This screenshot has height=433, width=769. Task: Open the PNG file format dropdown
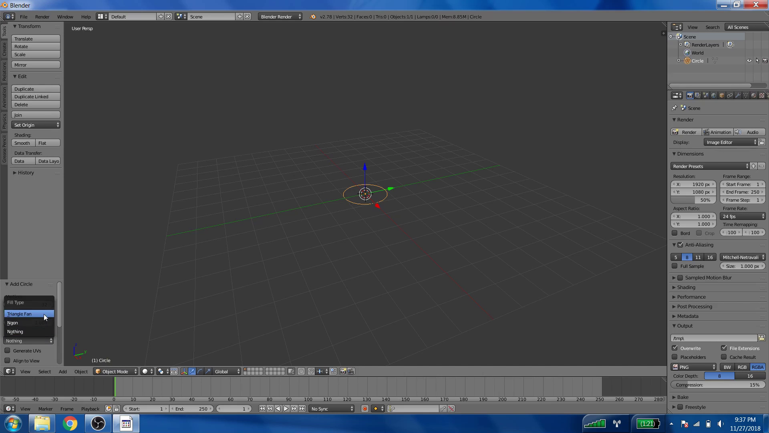694,367
